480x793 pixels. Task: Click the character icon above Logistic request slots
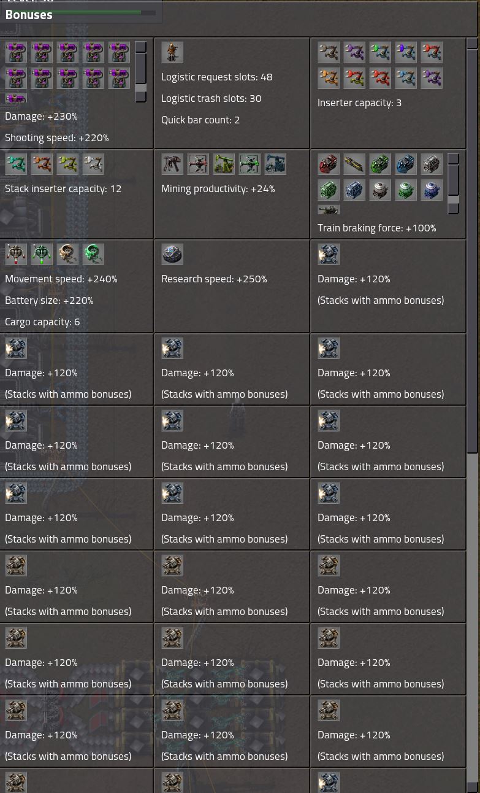(172, 53)
